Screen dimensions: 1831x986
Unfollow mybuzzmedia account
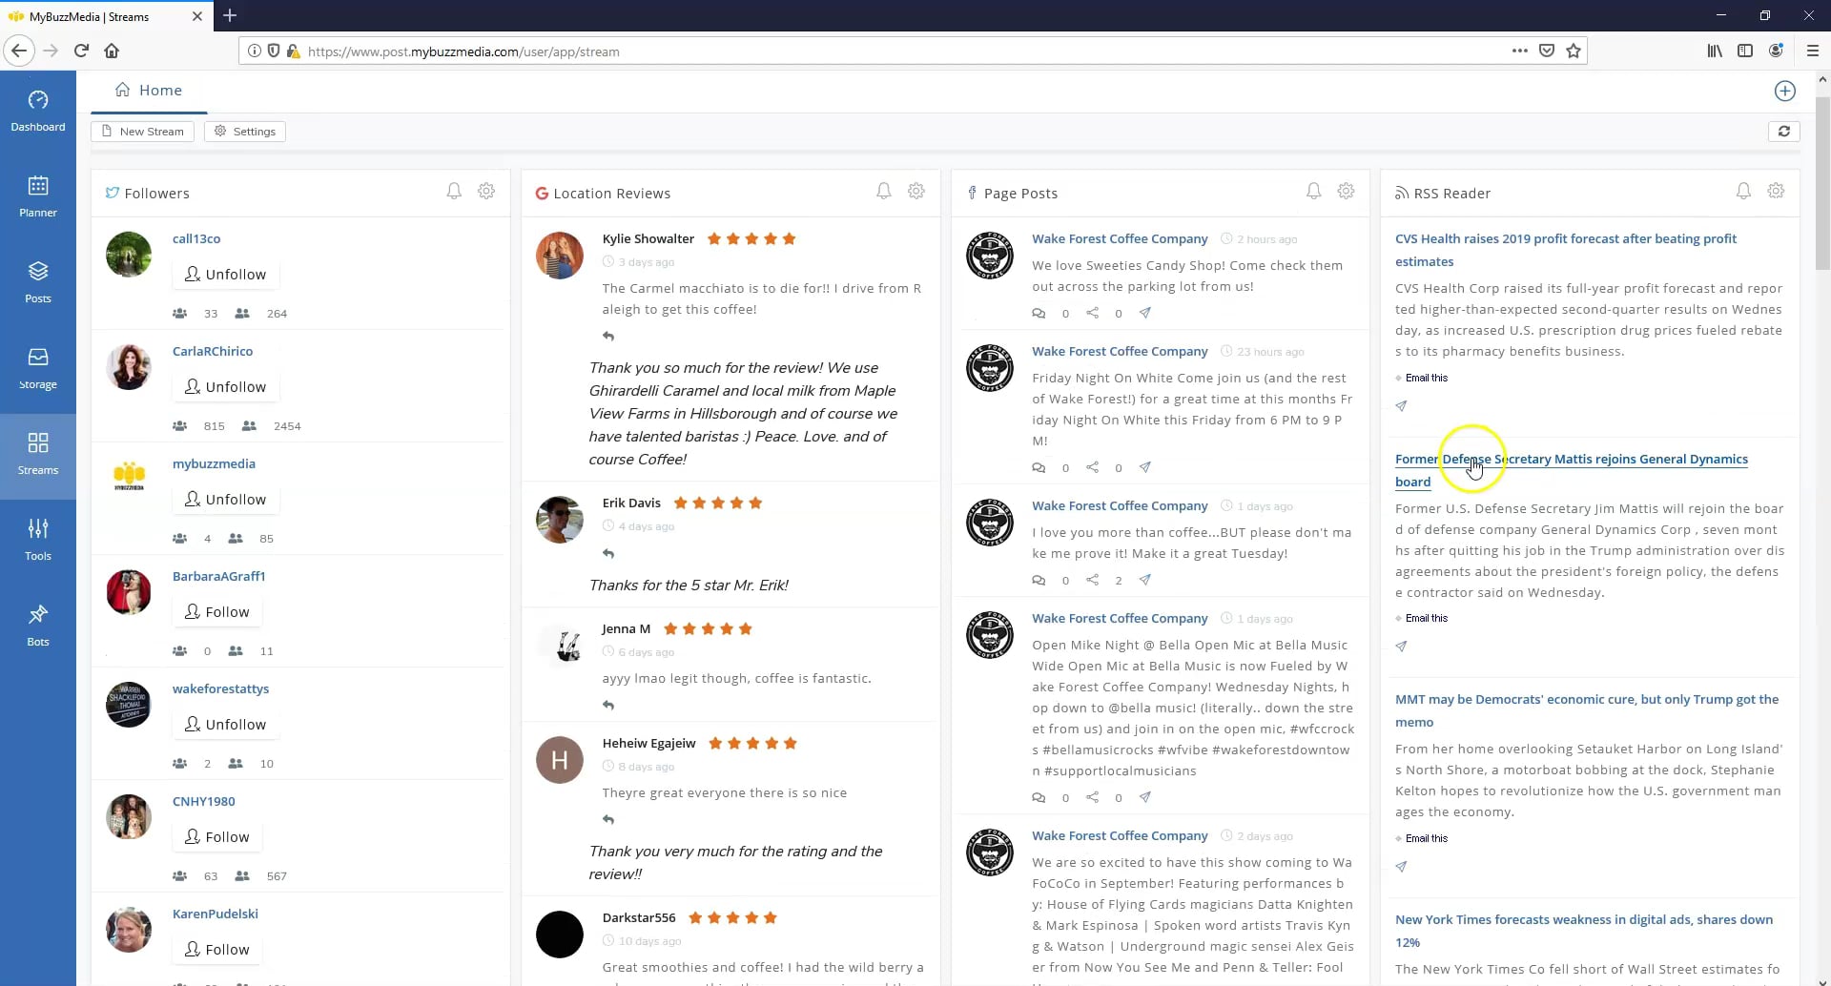[x=225, y=500]
